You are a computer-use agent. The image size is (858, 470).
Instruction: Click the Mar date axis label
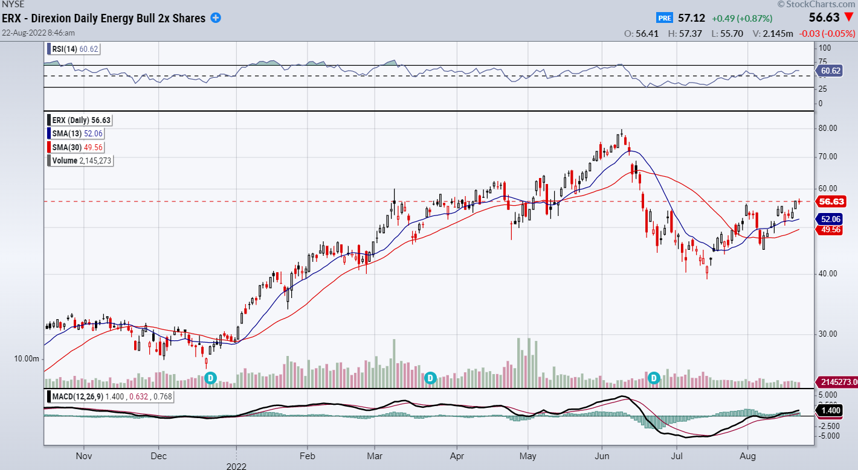click(x=374, y=456)
